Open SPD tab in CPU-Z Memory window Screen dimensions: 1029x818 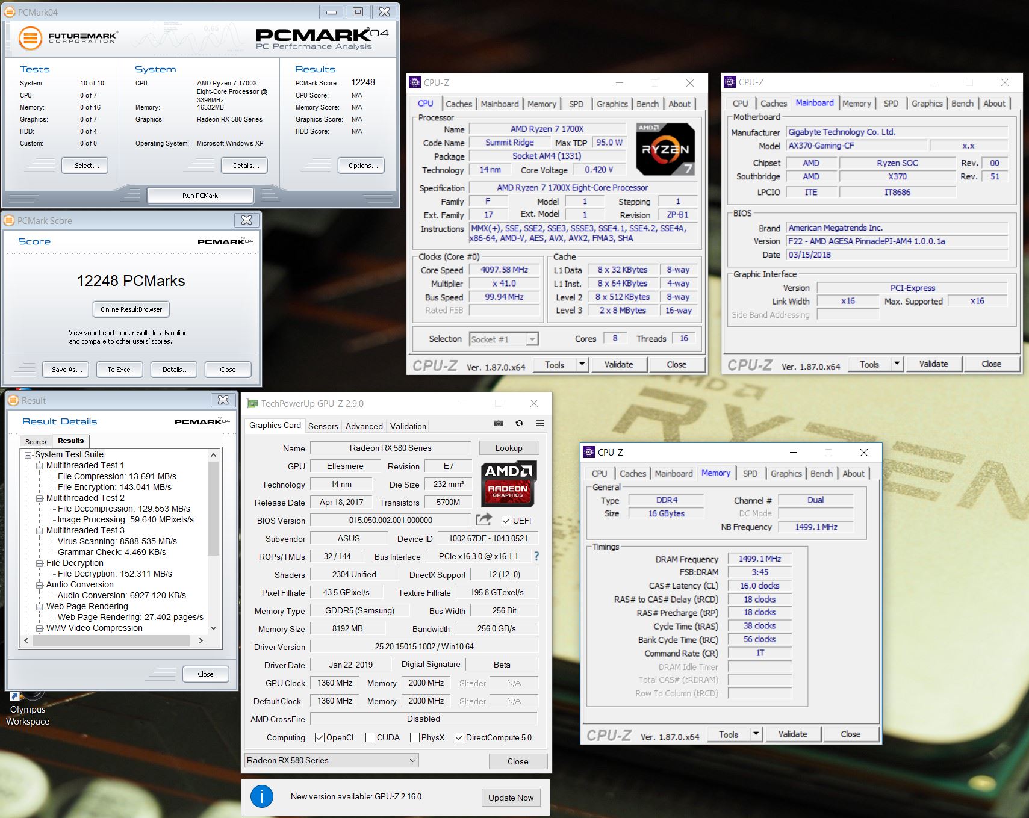[x=750, y=474]
